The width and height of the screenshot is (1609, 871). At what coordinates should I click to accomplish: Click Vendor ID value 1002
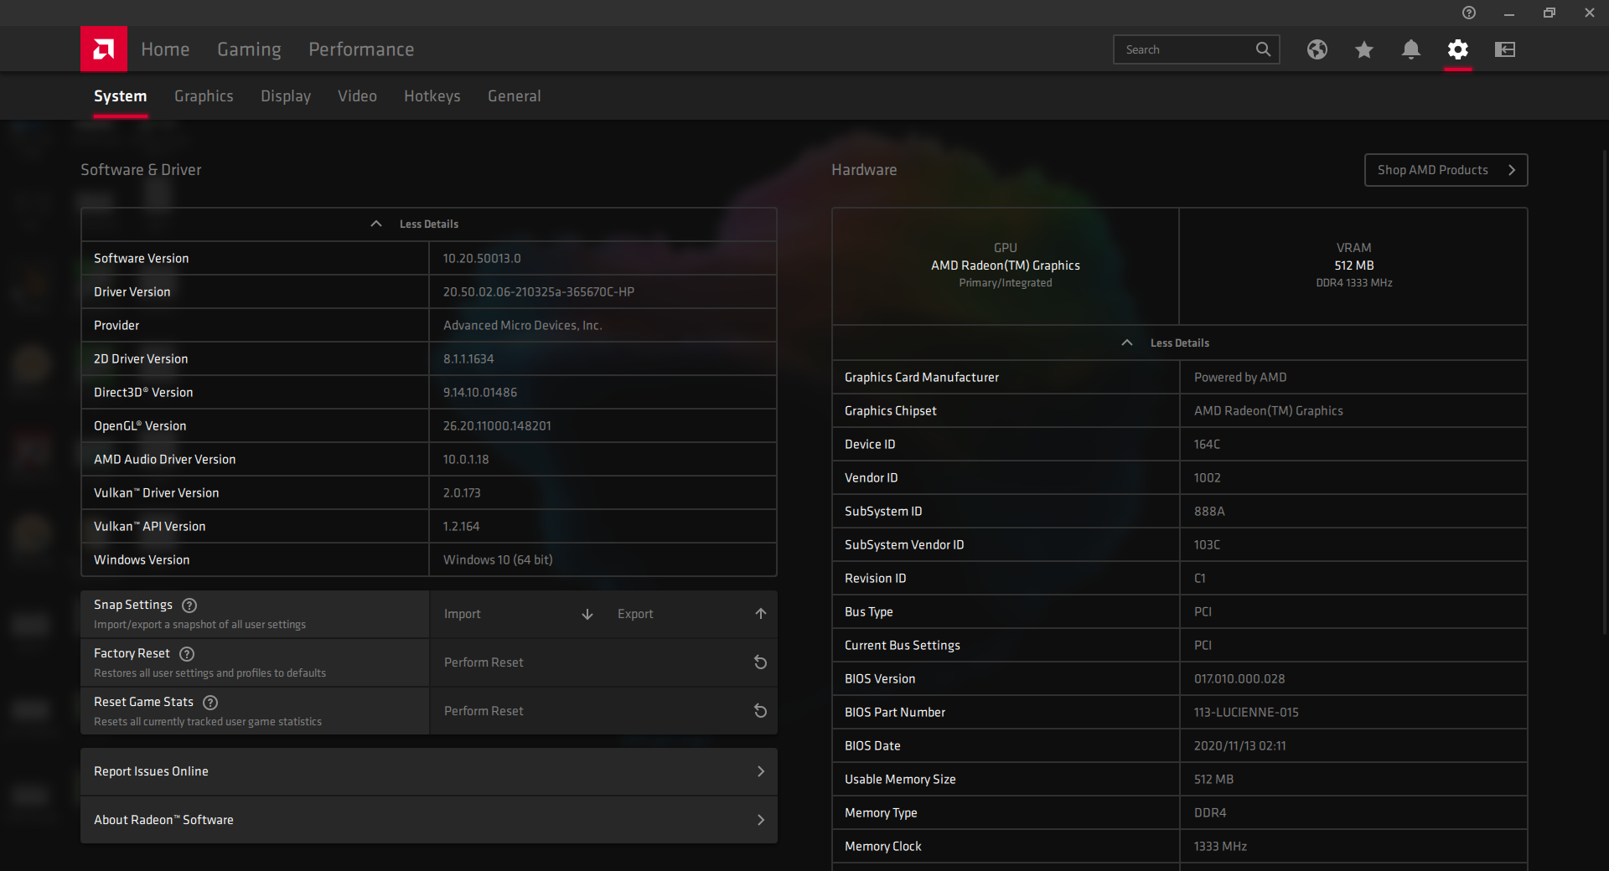coord(1207,478)
